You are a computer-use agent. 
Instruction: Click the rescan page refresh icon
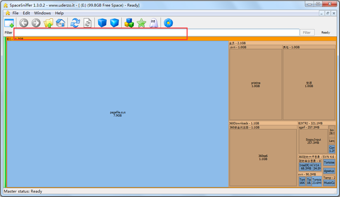pyautogui.click(x=88, y=23)
